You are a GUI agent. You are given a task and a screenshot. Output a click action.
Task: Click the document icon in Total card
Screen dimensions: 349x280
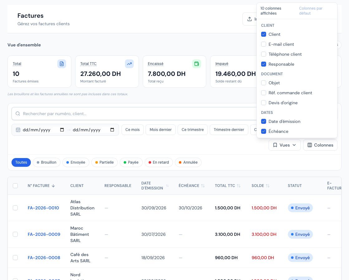click(62, 64)
